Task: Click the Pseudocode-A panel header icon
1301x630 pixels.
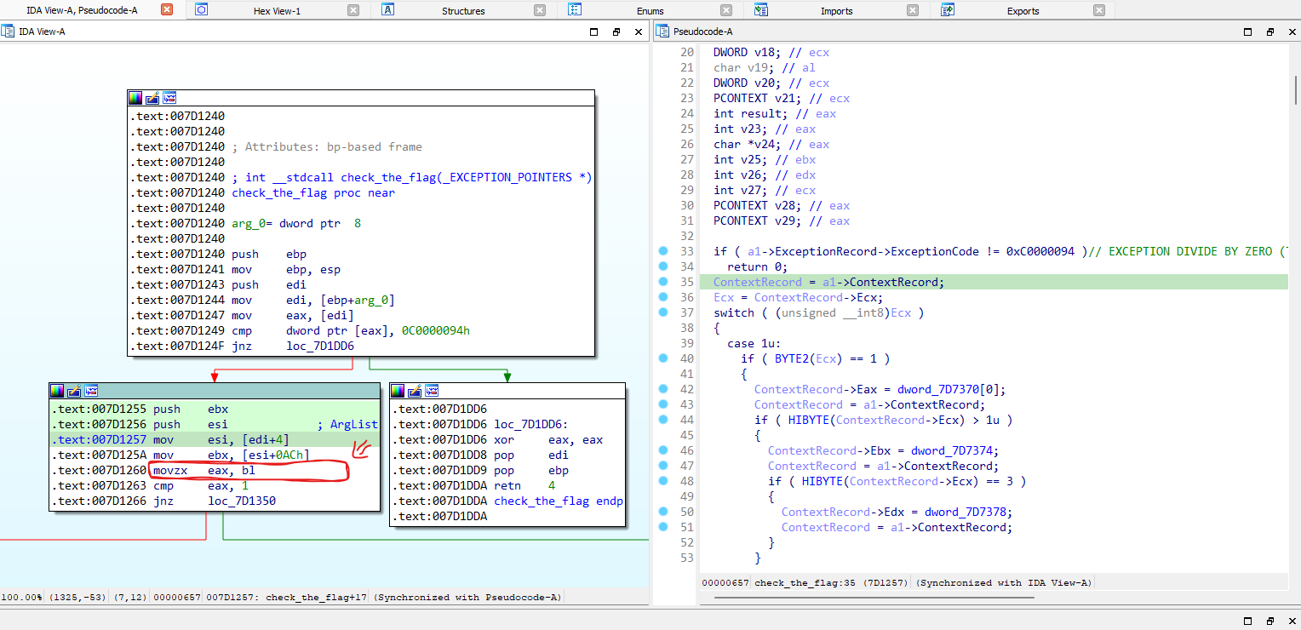Action: pos(662,31)
